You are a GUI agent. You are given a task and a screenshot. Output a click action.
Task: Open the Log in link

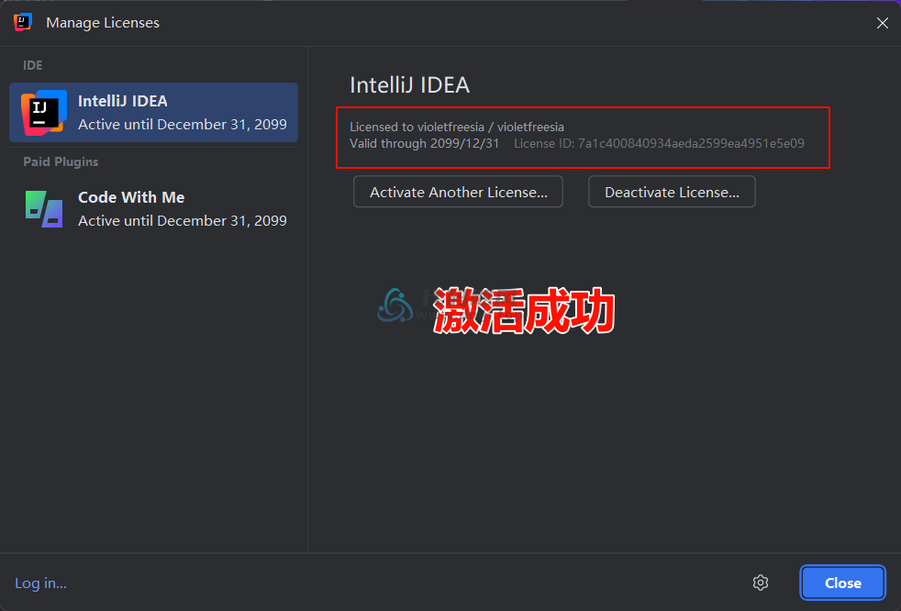40,583
